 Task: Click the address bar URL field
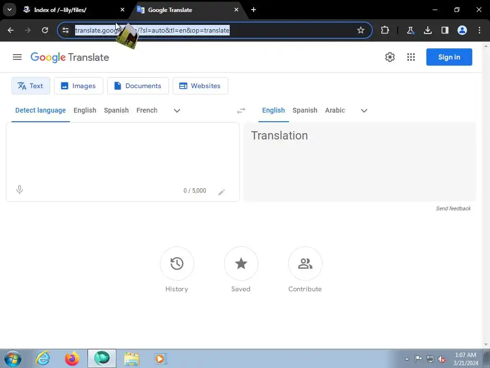pos(214,30)
